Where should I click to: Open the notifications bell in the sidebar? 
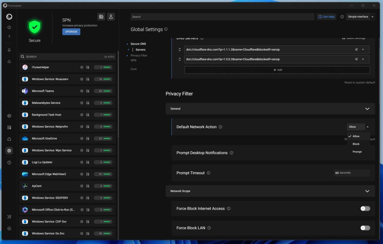[9, 50]
